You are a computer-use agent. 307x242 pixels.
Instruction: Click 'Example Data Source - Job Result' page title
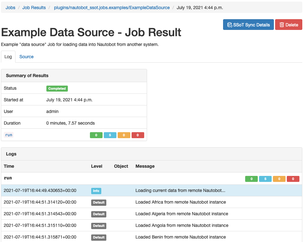(91, 32)
